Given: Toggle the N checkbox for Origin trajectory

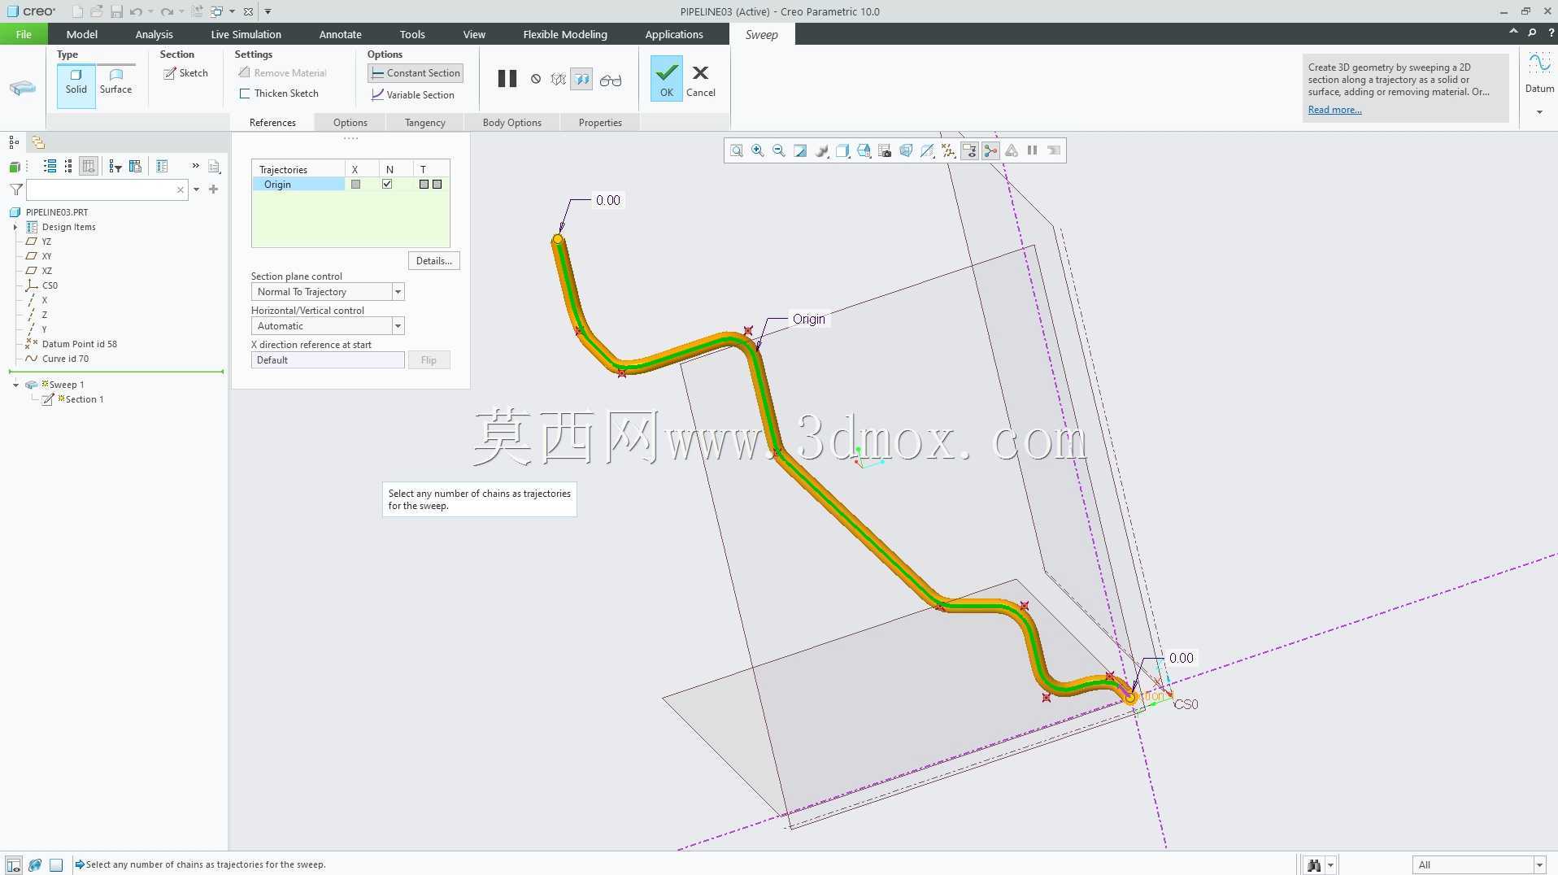Looking at the screenshot, I should [387, 185].
